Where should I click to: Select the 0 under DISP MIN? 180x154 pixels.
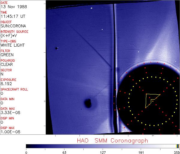(2, 122)
